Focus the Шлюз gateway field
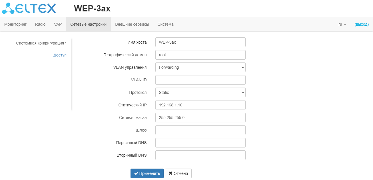373x180 pixels. [200, 130]
